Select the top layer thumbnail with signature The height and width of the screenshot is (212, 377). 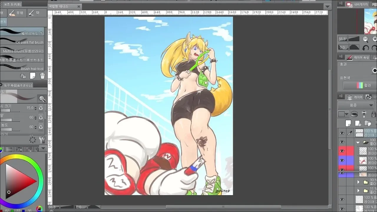point(359,133)
